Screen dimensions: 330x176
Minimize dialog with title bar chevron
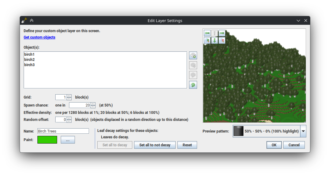tap(298, 21)
